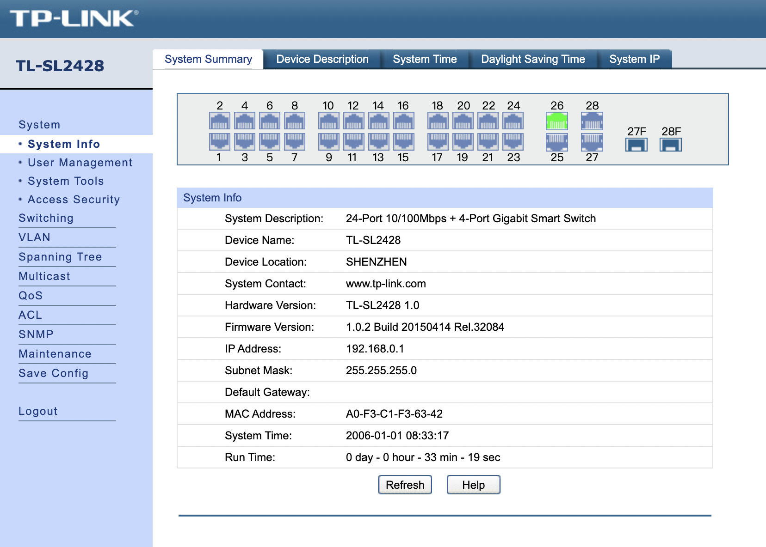The width and height of the screenshot is (766, 547).
Task: Click the port 13 icon
Action: coord(379,141)
